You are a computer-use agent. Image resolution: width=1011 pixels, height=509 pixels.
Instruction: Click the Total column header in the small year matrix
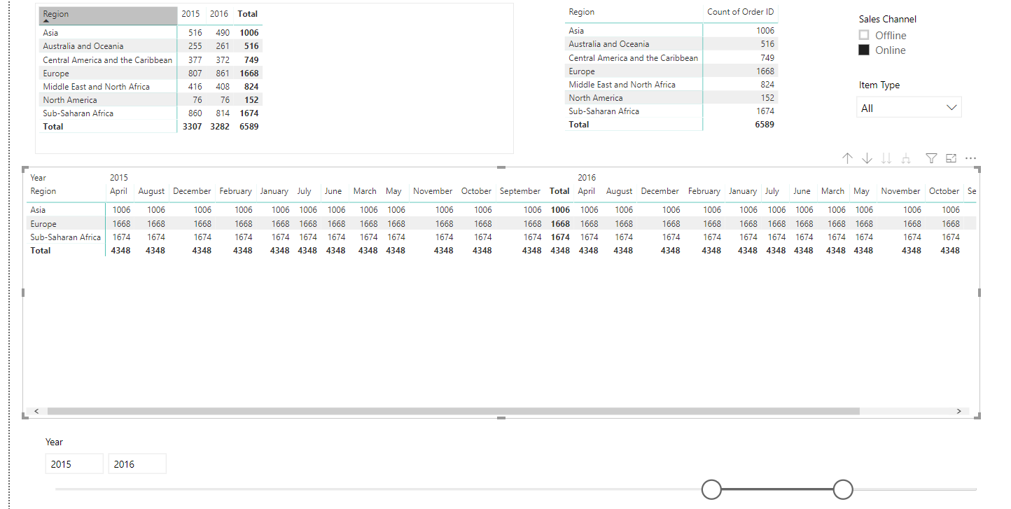(247, 14)
